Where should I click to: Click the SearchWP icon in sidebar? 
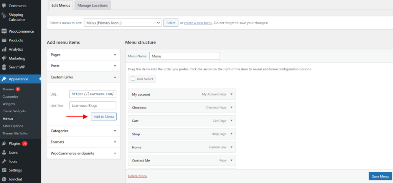pos(4,67)
